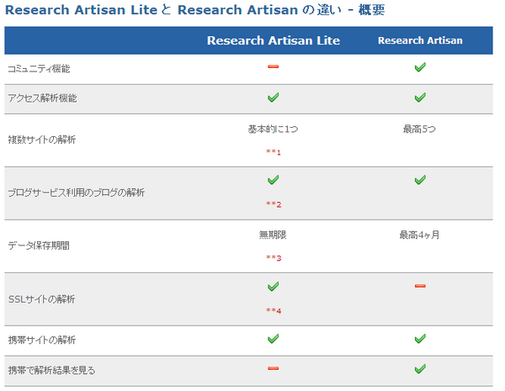Open footnote **3 link

click(274, 258)
